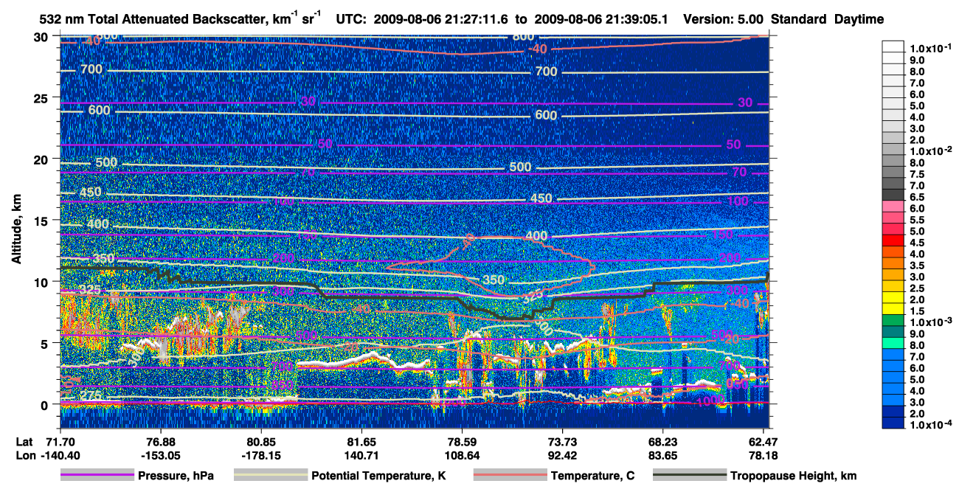Click the latitude value '81.65'
959x492 pixels.
pos(361,441)
